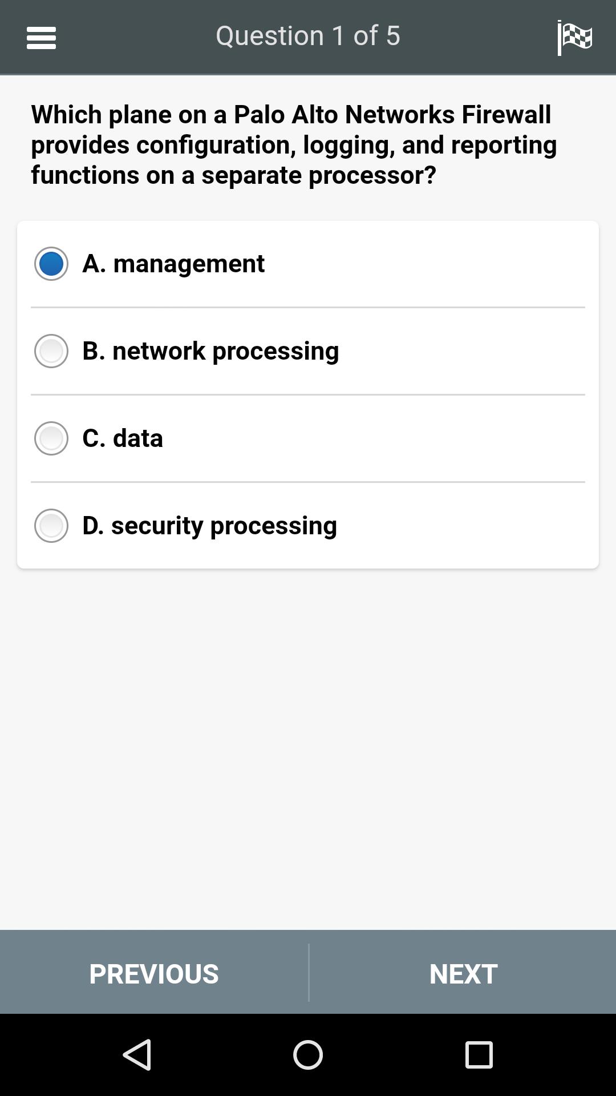Choose the radio button beside network processing
This screenshot has width=616, height=1096.
tap(51, 351)
